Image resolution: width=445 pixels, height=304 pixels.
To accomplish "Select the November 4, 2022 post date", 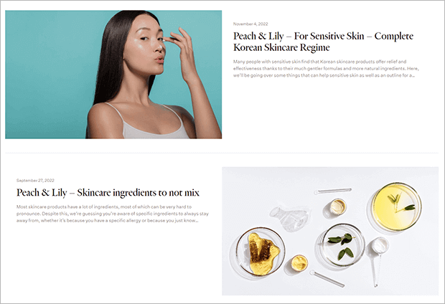I will (250, 24).
